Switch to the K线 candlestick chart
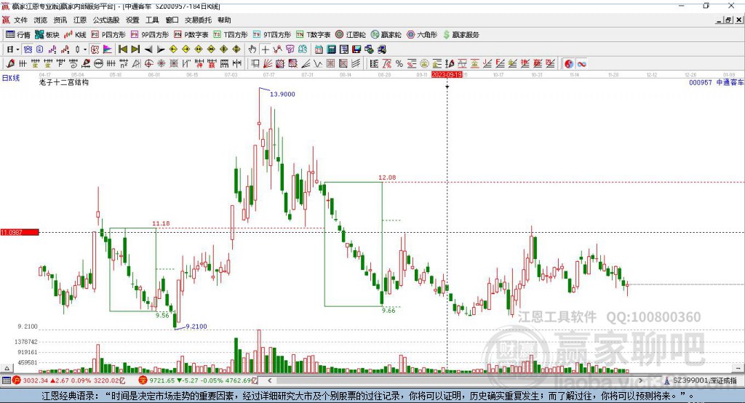The width and height of the screenshot is (745, 403). [75, 35]
